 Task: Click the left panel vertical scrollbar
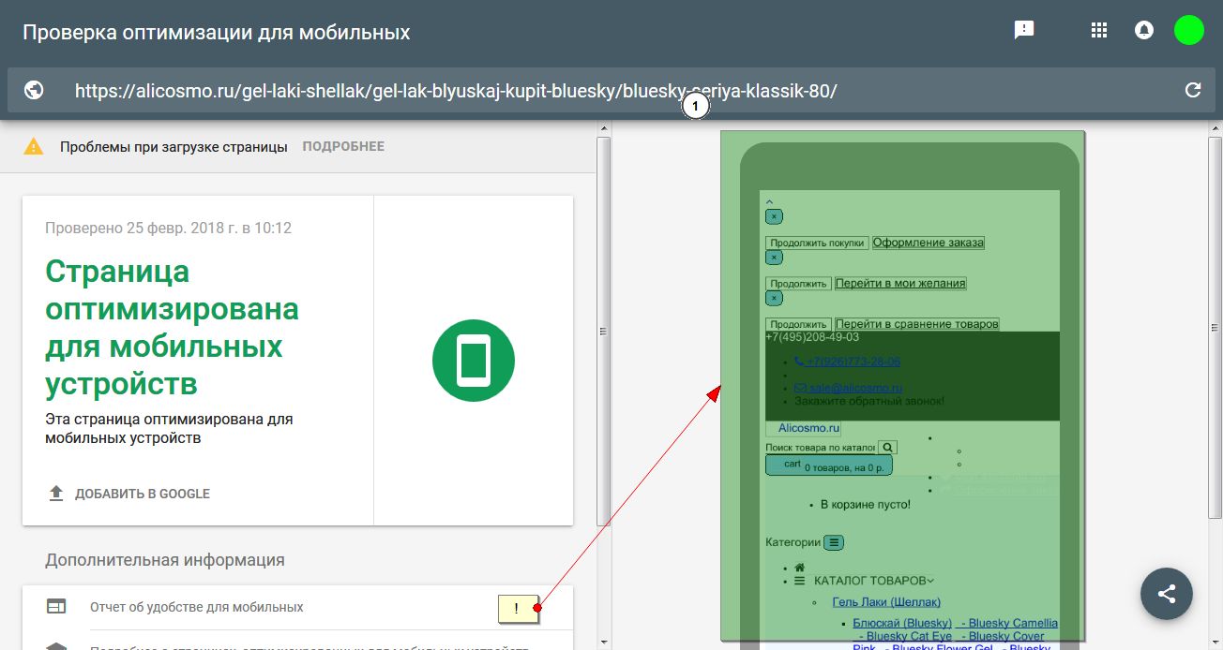click(604, 330)
